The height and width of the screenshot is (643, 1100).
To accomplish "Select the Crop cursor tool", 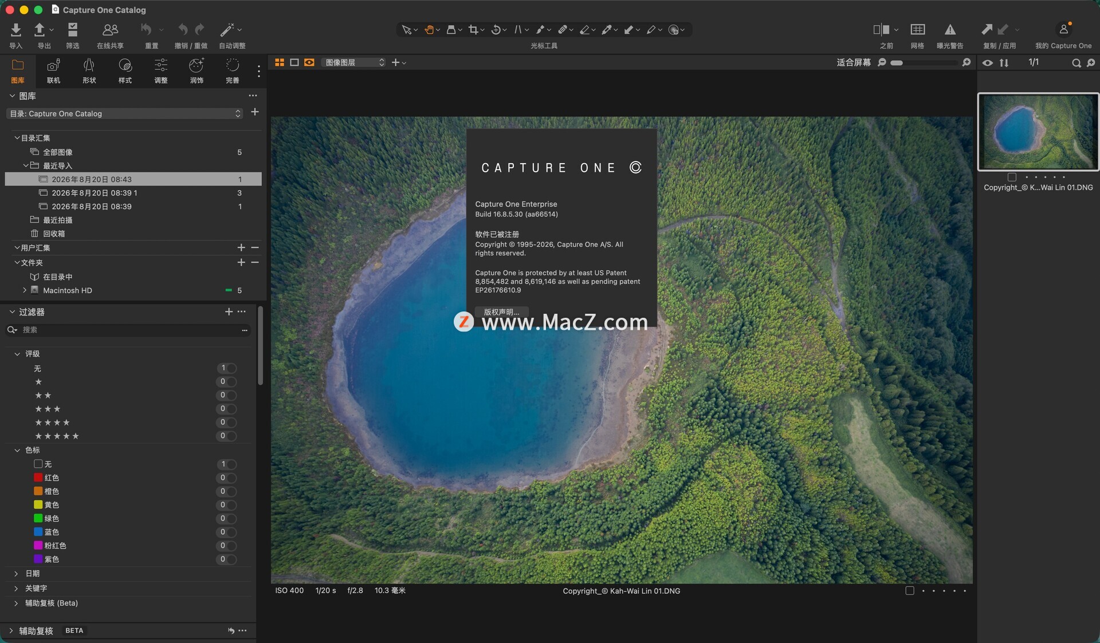I will (x=473, y=30).
